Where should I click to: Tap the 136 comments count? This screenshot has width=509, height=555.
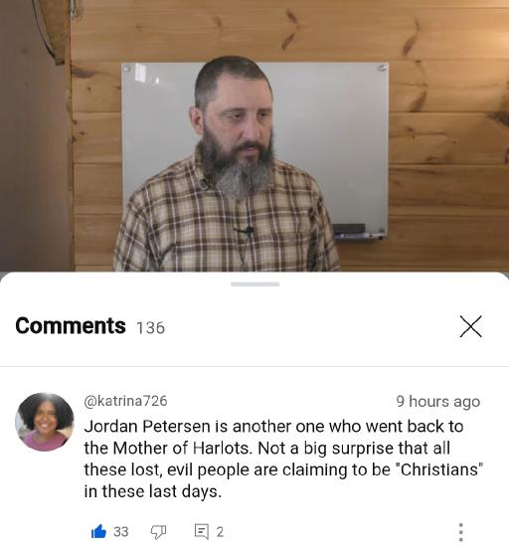pos(151,328)
